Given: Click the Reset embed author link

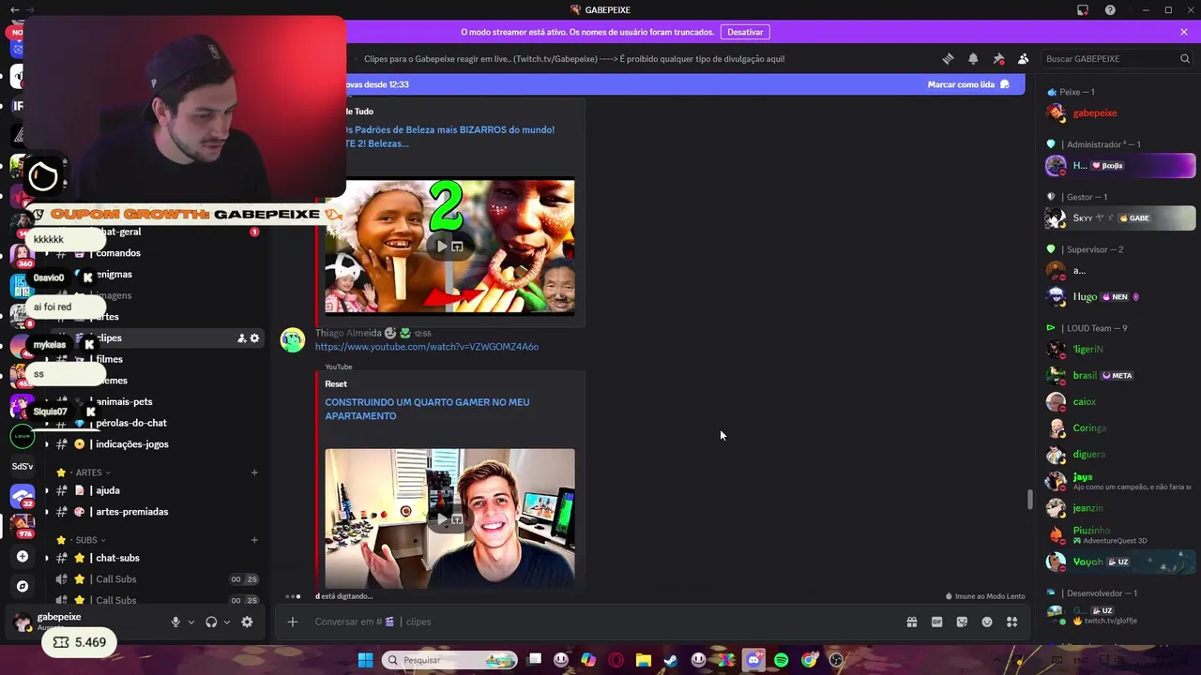Looking at the screenshot, I should click(x=336, y=383).
